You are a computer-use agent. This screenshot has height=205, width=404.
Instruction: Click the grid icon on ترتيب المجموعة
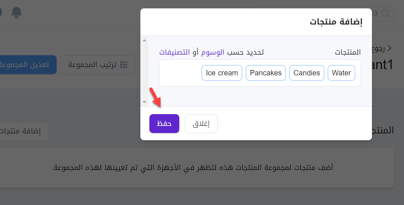(x=124, y=65)
